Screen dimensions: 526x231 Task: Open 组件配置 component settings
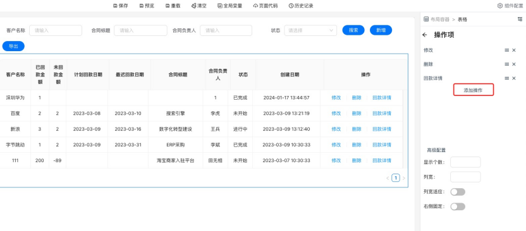pos(511,6)
